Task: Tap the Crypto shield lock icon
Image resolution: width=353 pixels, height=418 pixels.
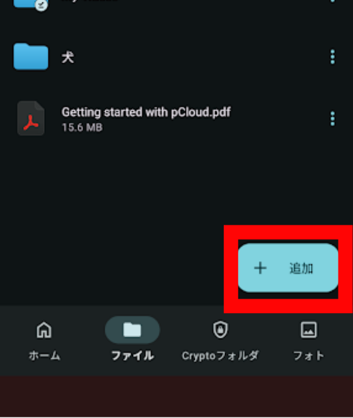Action: point(221,330)
